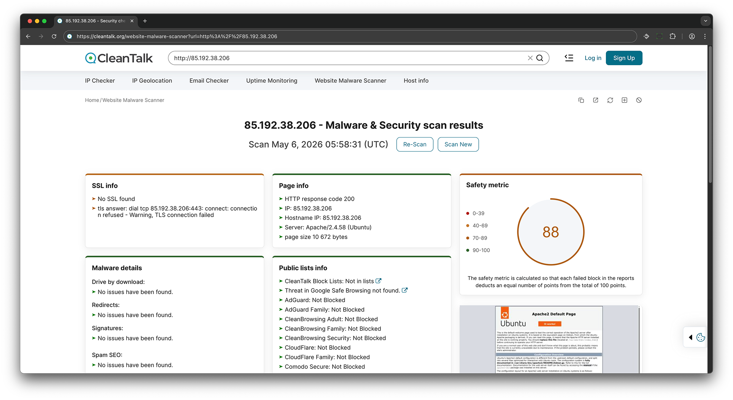733x400 pixels.
Task: Clear the search field with X icon
Action: [530, 58]
